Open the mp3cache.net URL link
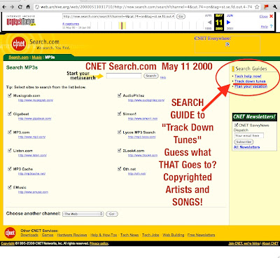The width and height of the screenshot is (280, 258). 31,174
